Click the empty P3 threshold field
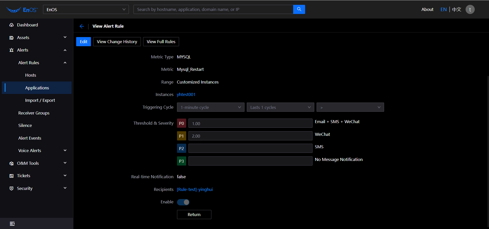The image size is (489, 229). pos(250,161)
